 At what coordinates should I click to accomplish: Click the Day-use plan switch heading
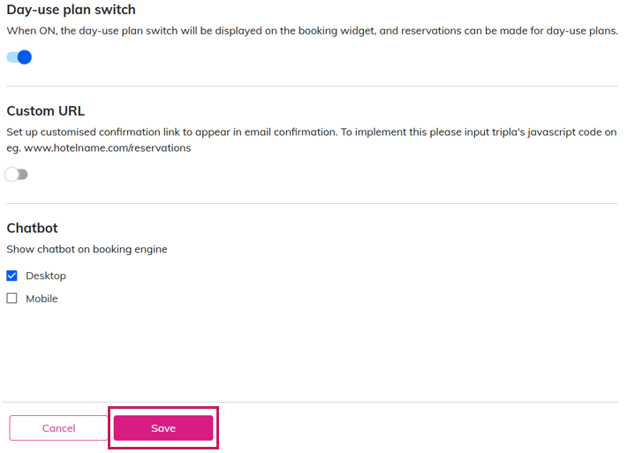point(72,11)
